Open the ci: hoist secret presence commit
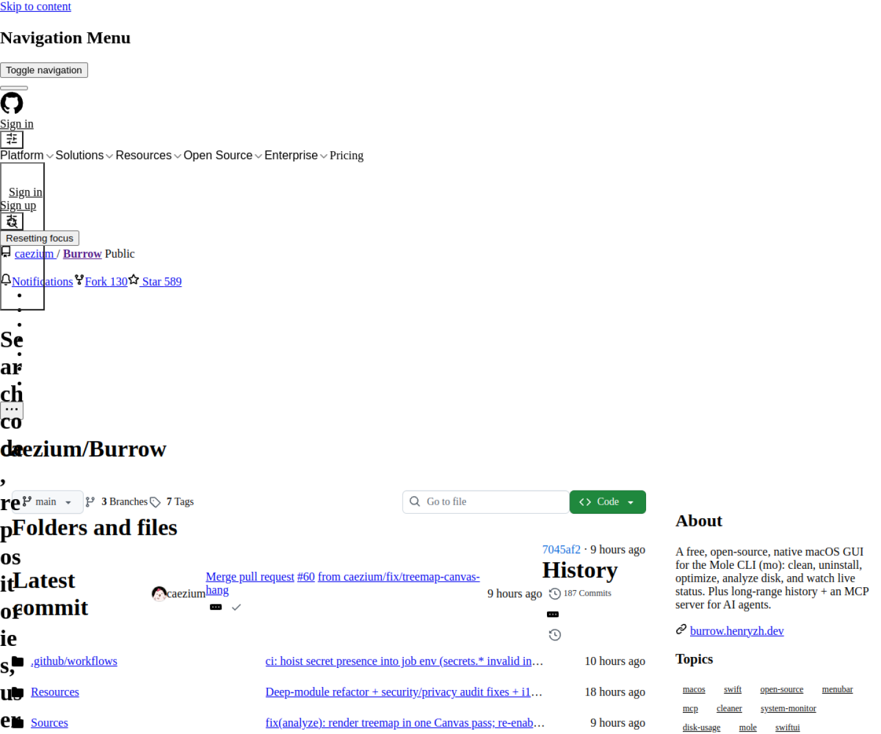 pos(404,661)
